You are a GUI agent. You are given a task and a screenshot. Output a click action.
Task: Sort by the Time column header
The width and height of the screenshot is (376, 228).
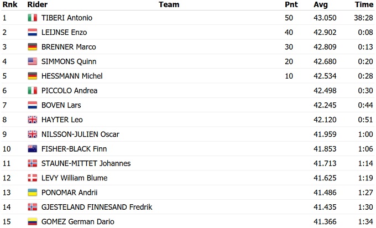click(364, 4)
